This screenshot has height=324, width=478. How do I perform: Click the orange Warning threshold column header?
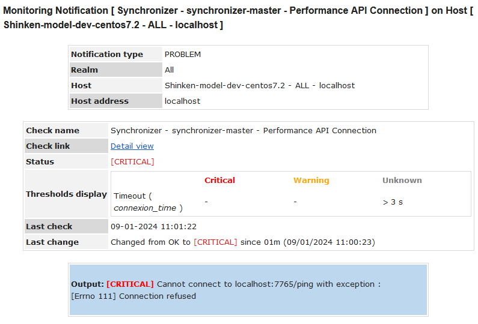311,180
